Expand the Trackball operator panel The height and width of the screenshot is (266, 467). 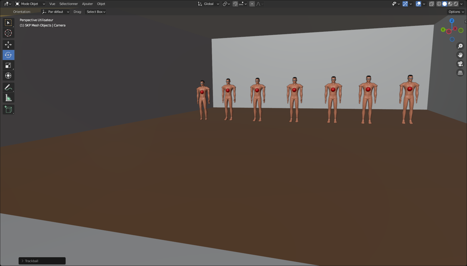pos(42,261)
